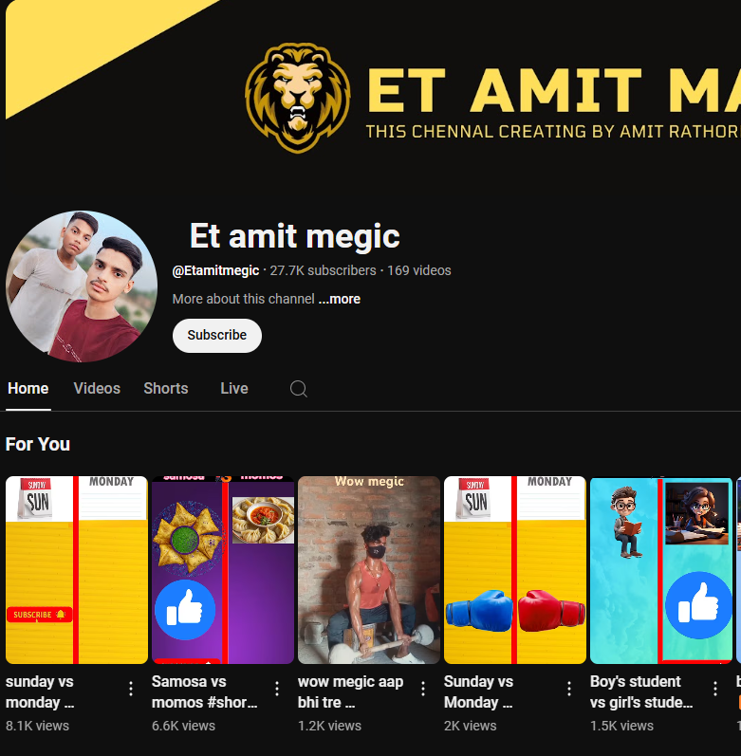Play the 'Wow megic' weightlifting short thumbnail
This screenshot has width=741, height=756.
(x=369, y=570)
